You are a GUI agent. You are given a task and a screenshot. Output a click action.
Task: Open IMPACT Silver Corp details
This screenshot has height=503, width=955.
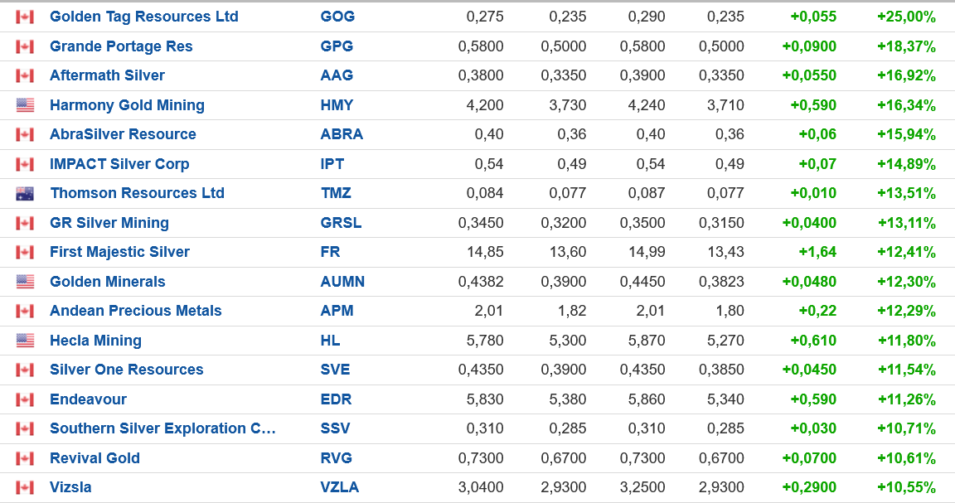tap(119, 164)
